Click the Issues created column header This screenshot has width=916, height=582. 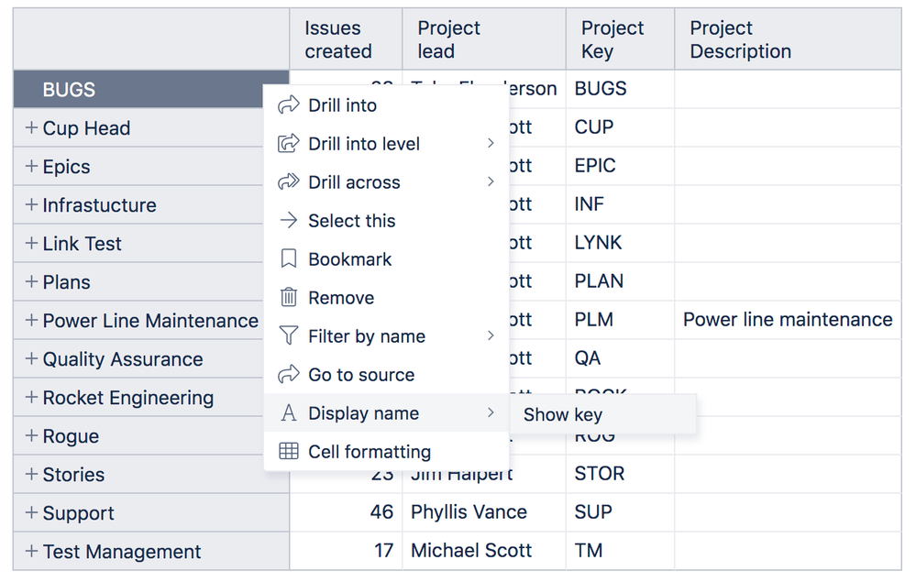click(338, 40)
